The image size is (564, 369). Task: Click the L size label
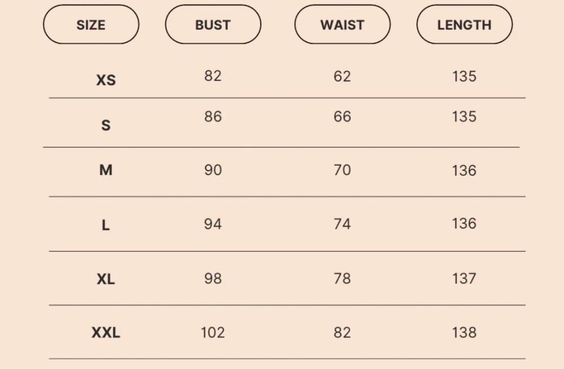coord(106,225)
